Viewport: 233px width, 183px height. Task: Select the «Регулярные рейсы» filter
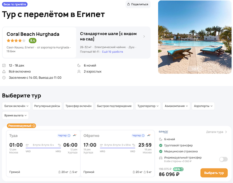pyautogui.click(x=47, y=105)
